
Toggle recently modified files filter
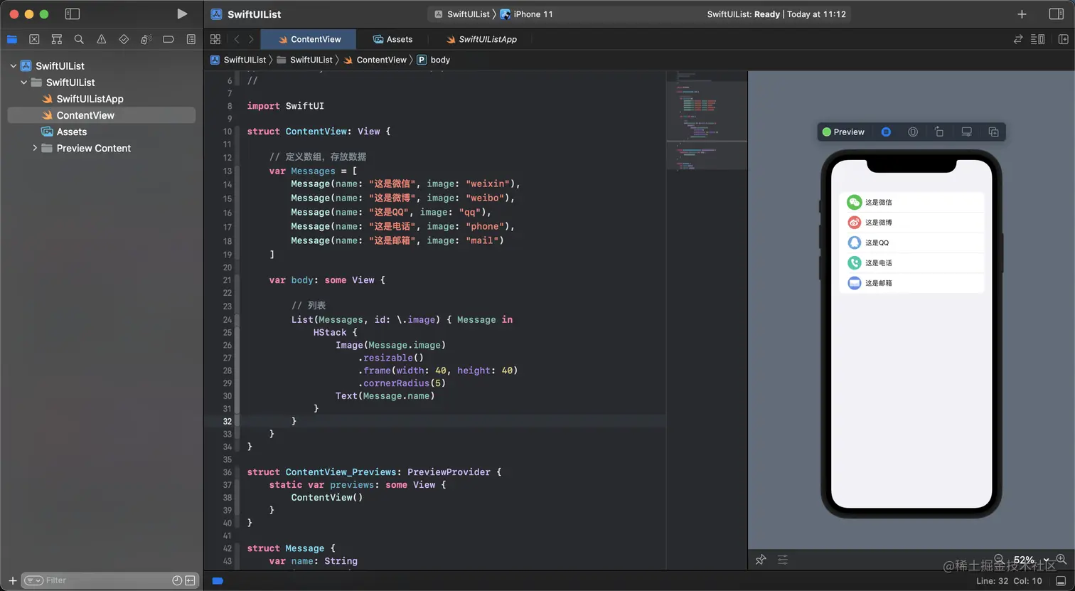point(177,580)
